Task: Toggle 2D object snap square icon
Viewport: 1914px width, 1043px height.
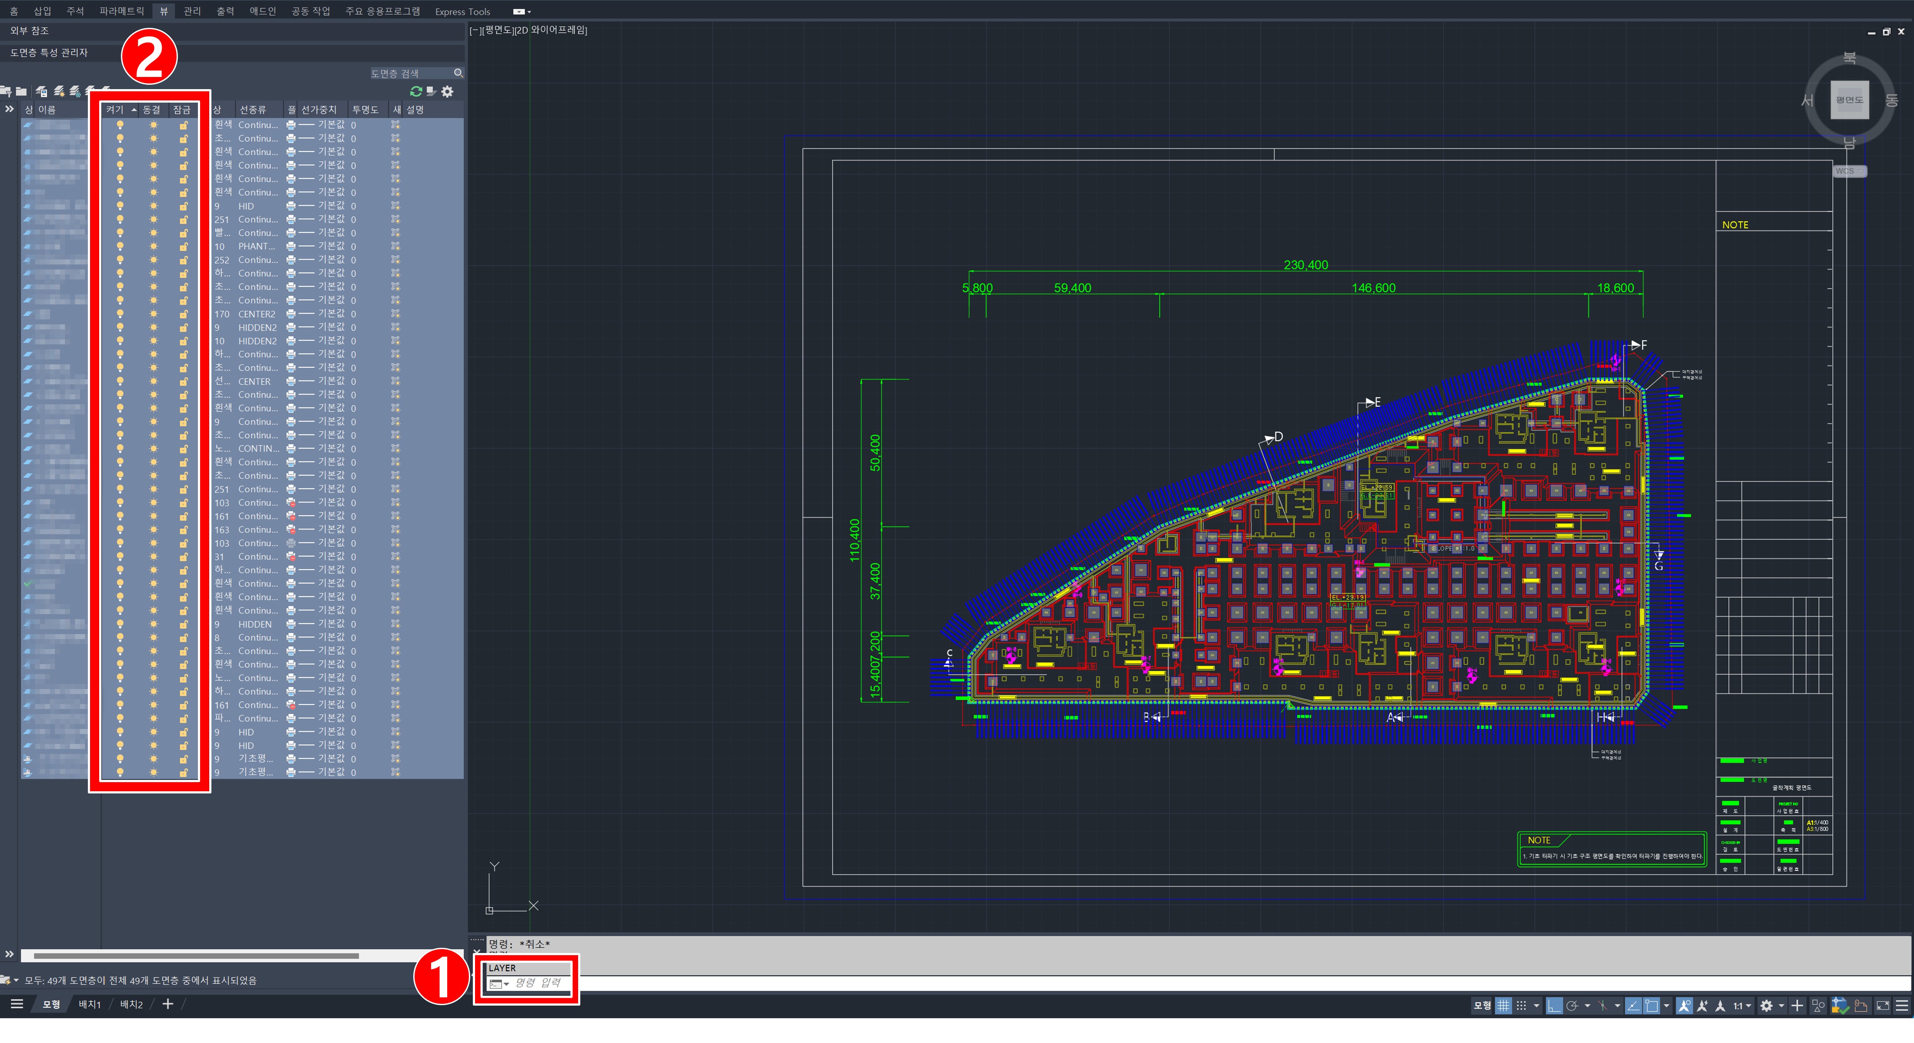Action: click(1651, 1006)
